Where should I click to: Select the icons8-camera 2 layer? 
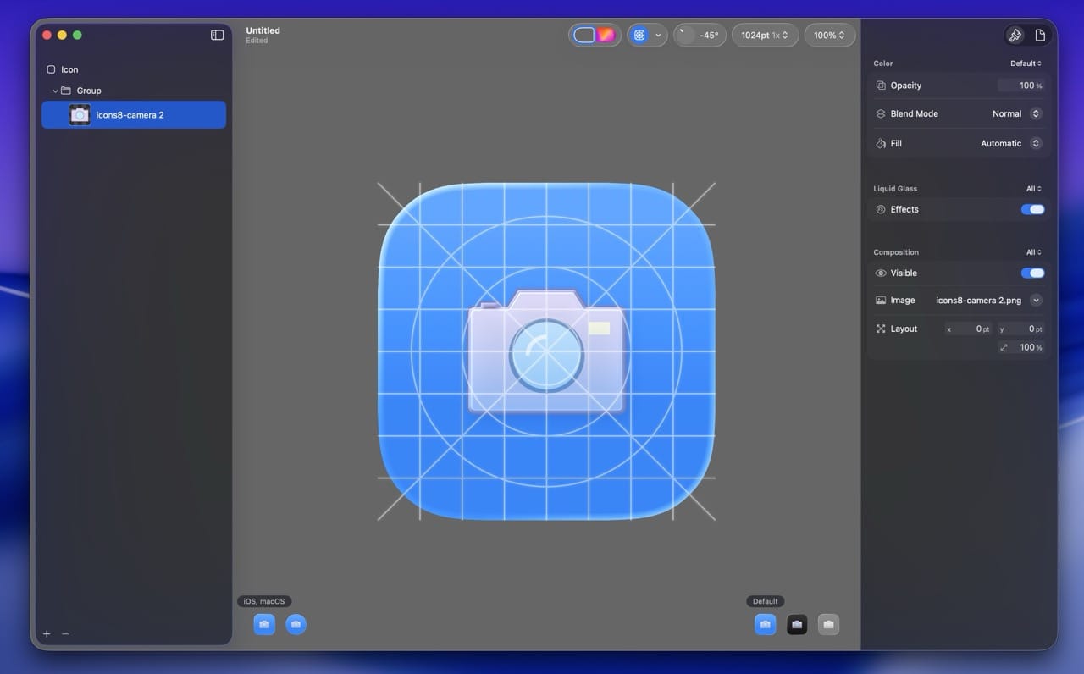134,114
